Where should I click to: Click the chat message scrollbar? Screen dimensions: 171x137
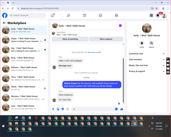(x=123, y=80)
